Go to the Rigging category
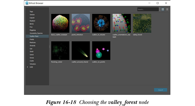 pyautogui.click(x=32, y=30)
